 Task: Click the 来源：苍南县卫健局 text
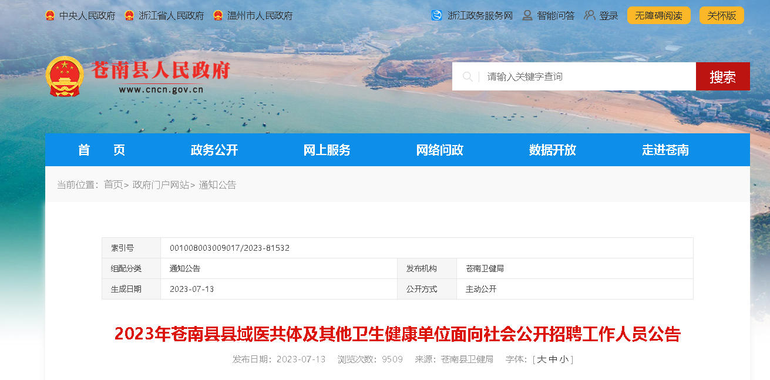pos(454,359)
